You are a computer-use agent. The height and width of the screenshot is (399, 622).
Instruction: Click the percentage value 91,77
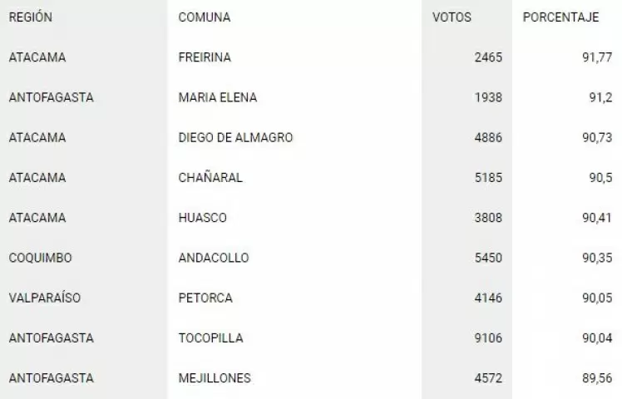pyautogui.click(x=597, y=57)
